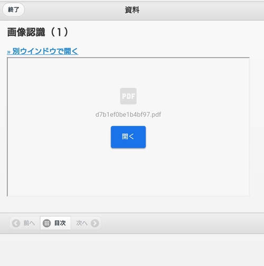Screen dimensions: 264x266
Task: Open the 別ウインドウで開く link
Action: click(43, 51)
